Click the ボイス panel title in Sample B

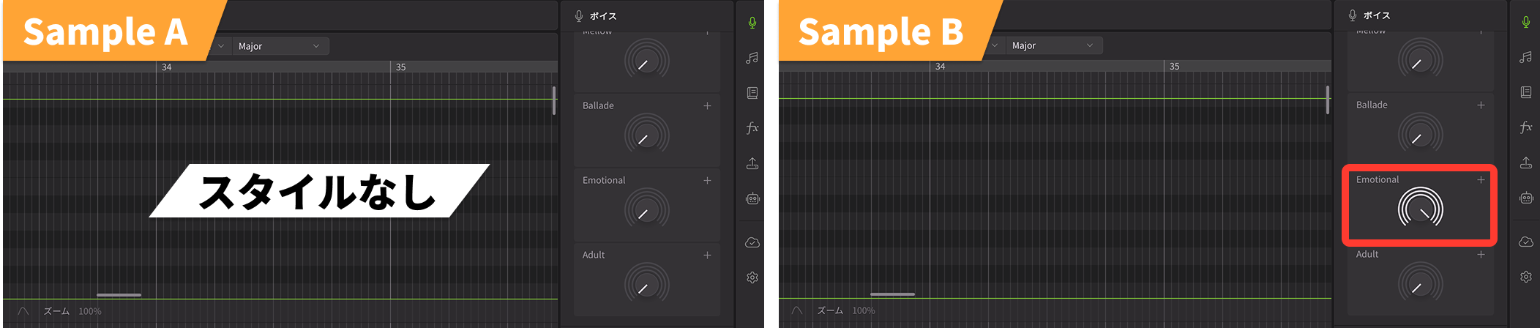pyautogui.click(x=1377, y=15)
